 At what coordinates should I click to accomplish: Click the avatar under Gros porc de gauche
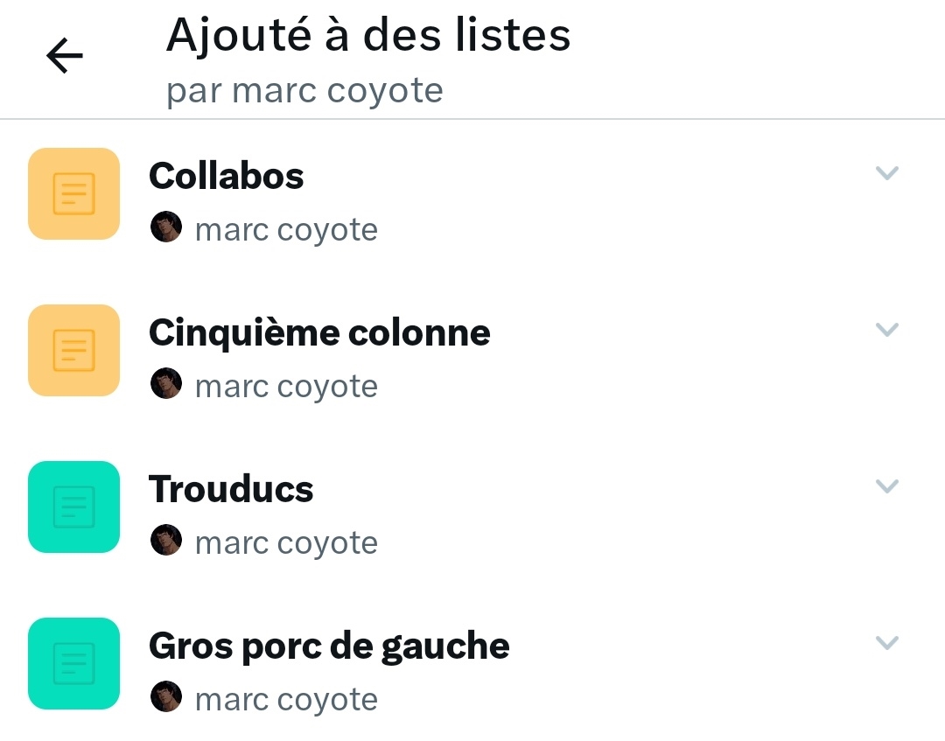pyautogui.click(x=166, y=696)
